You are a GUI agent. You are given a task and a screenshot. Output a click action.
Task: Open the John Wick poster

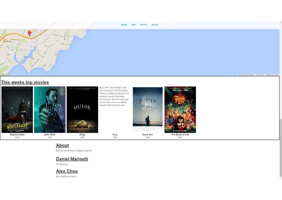point(50,110)
